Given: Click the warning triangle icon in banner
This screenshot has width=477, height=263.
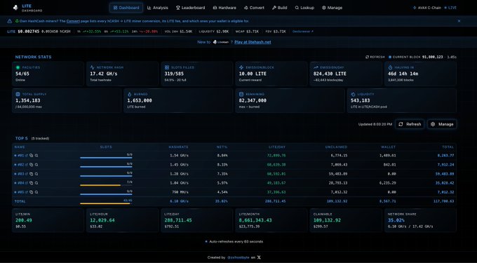Looking at the screenshot, I should click(x=10, y=21).
